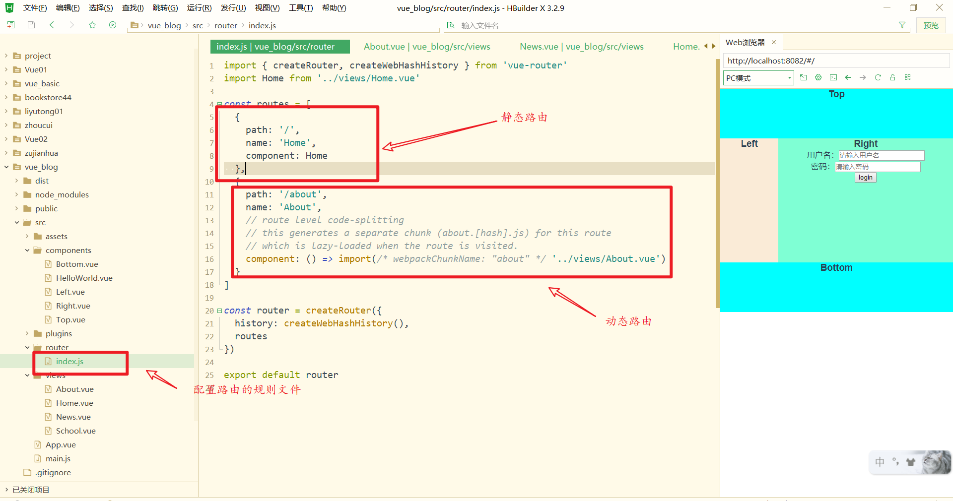Click the 用户名 input field
This screenshot has width=953, height=501.
click(881, 155)
